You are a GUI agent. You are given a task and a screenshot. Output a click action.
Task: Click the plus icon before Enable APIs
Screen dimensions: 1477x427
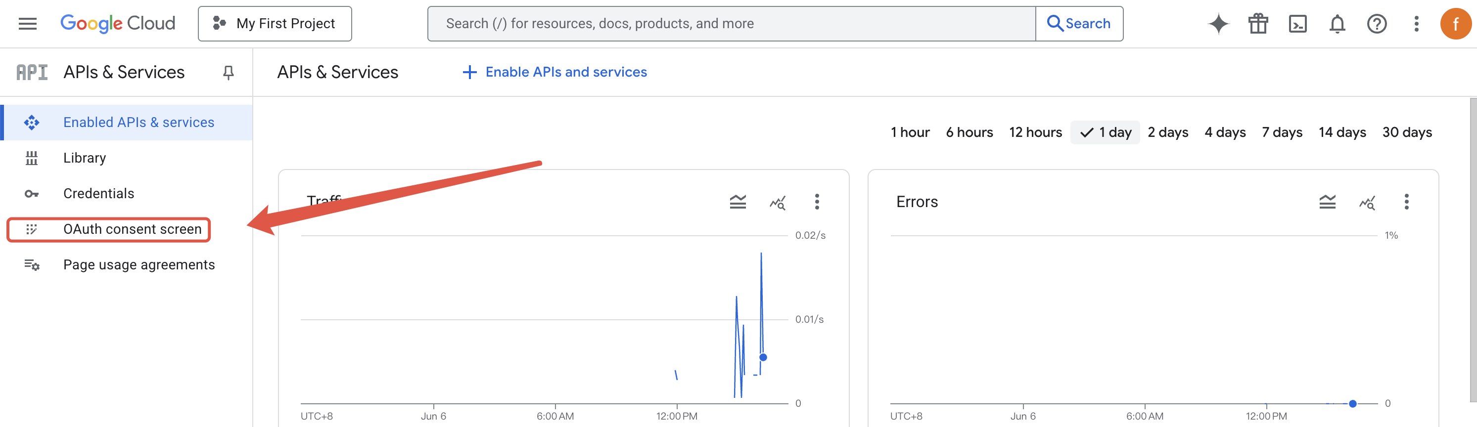click(469, 72)
